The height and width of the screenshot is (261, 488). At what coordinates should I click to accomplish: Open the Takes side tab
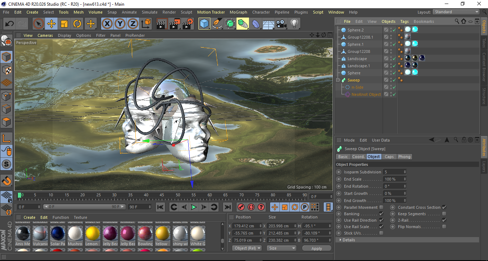484,43
